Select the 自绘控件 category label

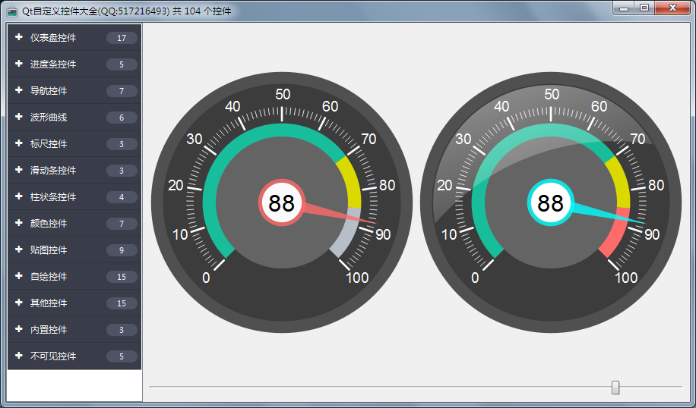coord(49,277)
